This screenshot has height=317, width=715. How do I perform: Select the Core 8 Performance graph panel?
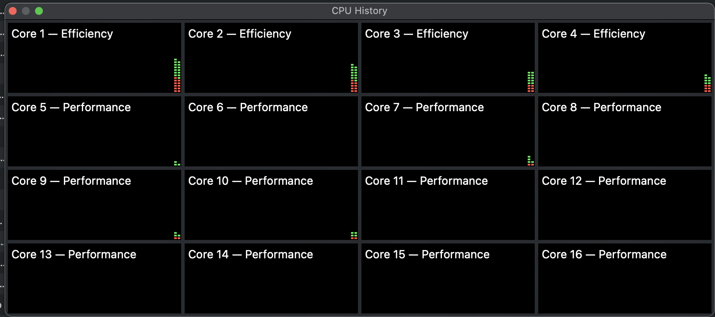tap(624, 131)
